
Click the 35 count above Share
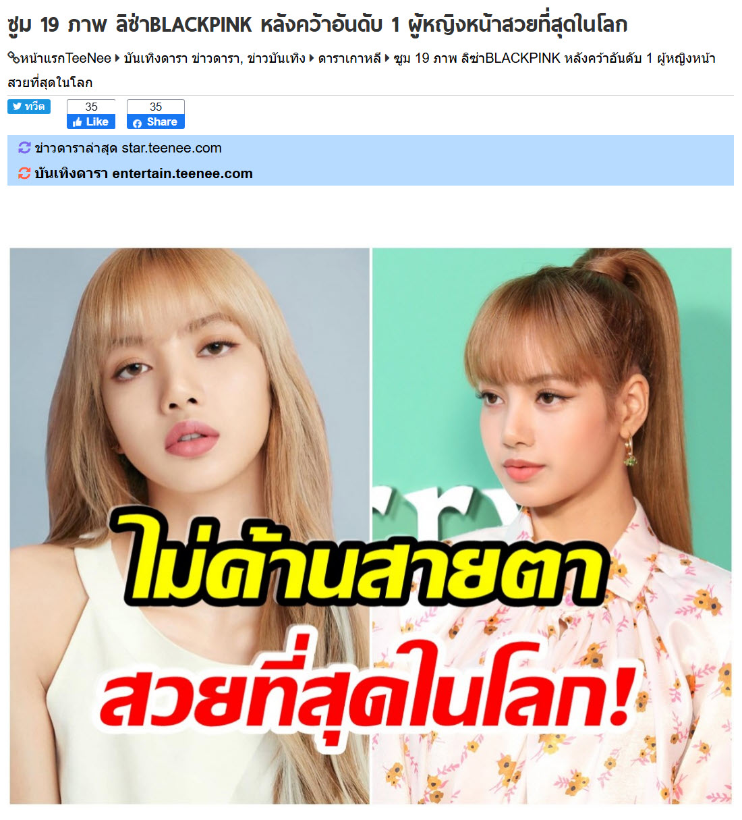tap(156, 107)
